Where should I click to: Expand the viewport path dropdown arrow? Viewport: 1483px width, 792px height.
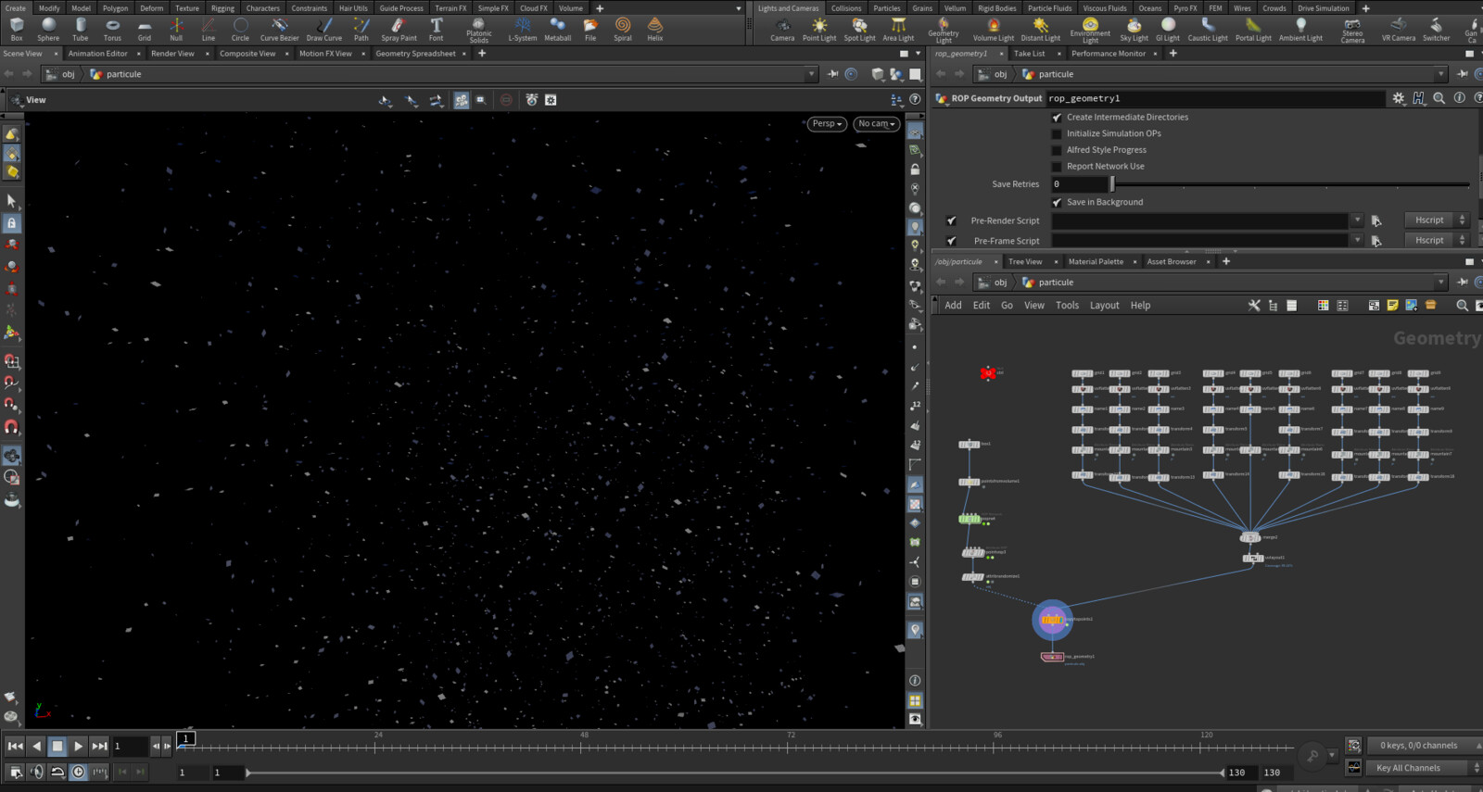[x=811, y=74]
